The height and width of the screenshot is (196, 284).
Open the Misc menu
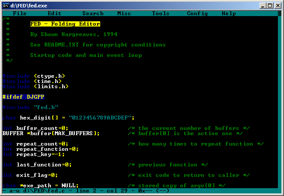pos(124,13)
